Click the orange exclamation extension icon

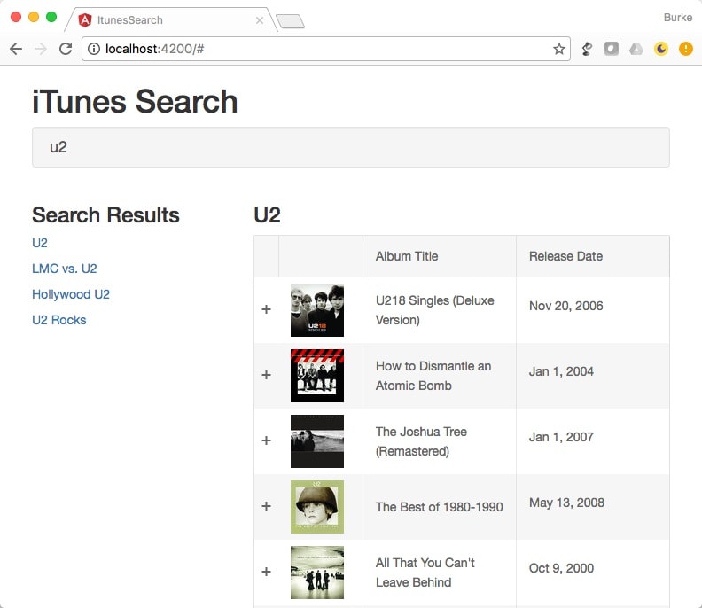pyautogui.click(x=685, y=49)
